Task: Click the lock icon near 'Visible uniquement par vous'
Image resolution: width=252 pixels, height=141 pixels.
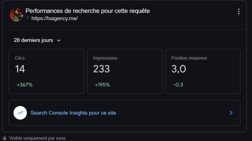Action: coord(5,138)
